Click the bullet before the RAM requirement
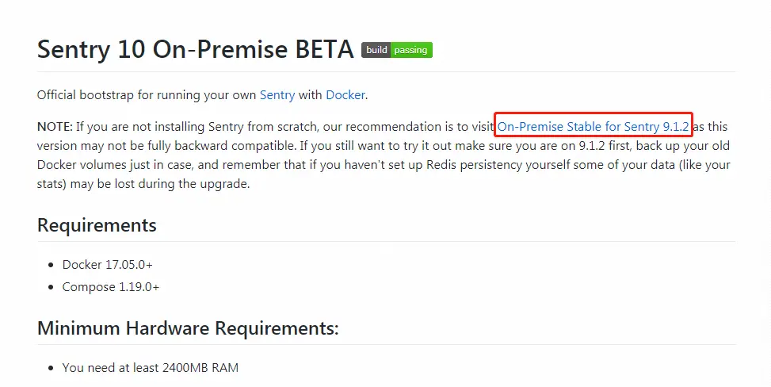Image resolution: width=771 pixels, height=387 pixels. click(52, 368)
